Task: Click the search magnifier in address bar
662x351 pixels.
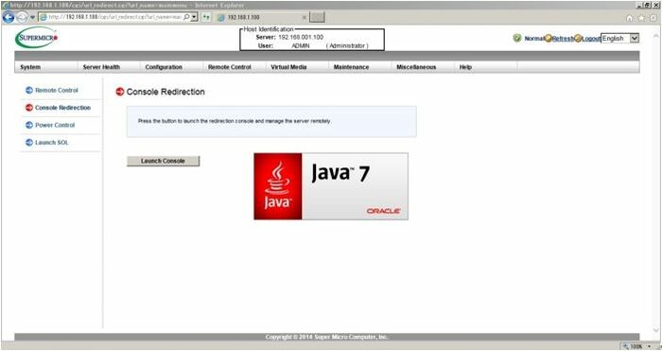Action: (186, 17)
